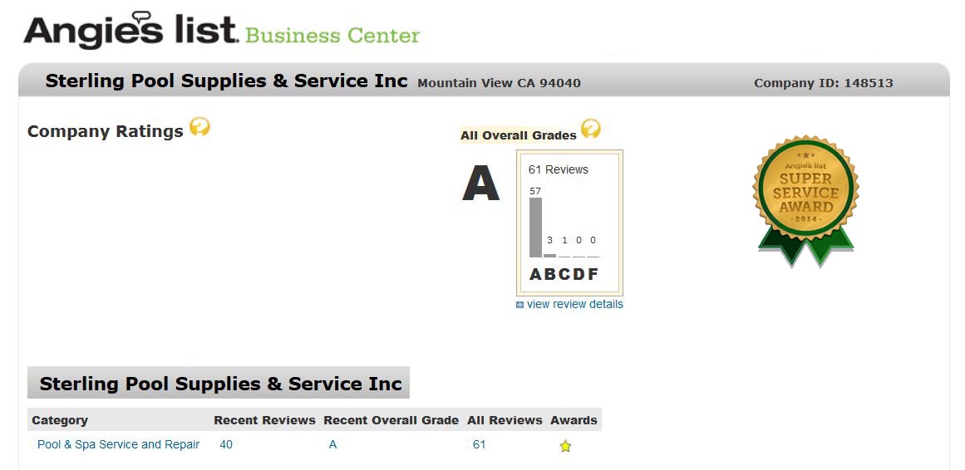Click the Business Center header text
The image size is (965, 470).
[x=332, y=36]
